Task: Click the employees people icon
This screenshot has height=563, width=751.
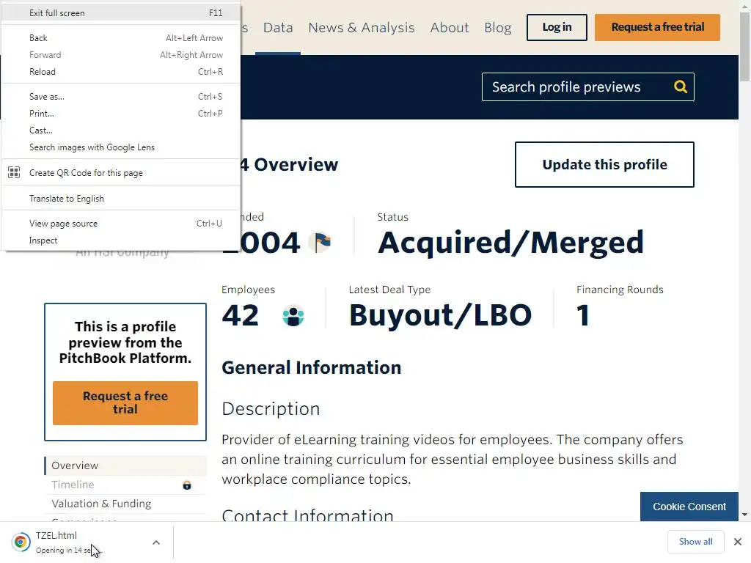Action: [x=293, y=315]
